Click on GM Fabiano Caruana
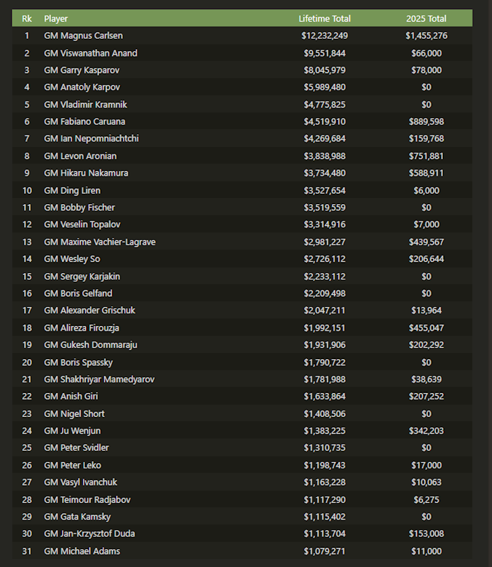492x567 pixels. tap(84, 122)
